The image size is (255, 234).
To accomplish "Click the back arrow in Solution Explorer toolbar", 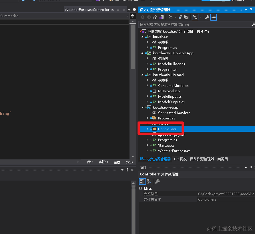I will tap(143, 17).
